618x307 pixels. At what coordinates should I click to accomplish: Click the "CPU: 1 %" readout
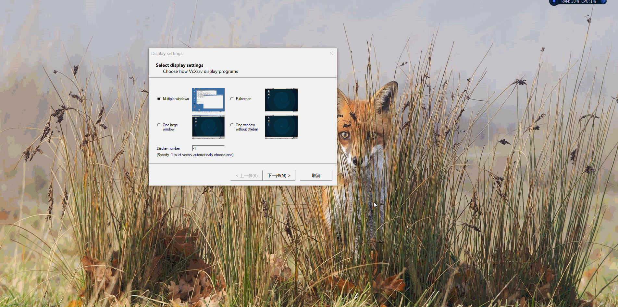pyautogui.click(x=589, y=2)
